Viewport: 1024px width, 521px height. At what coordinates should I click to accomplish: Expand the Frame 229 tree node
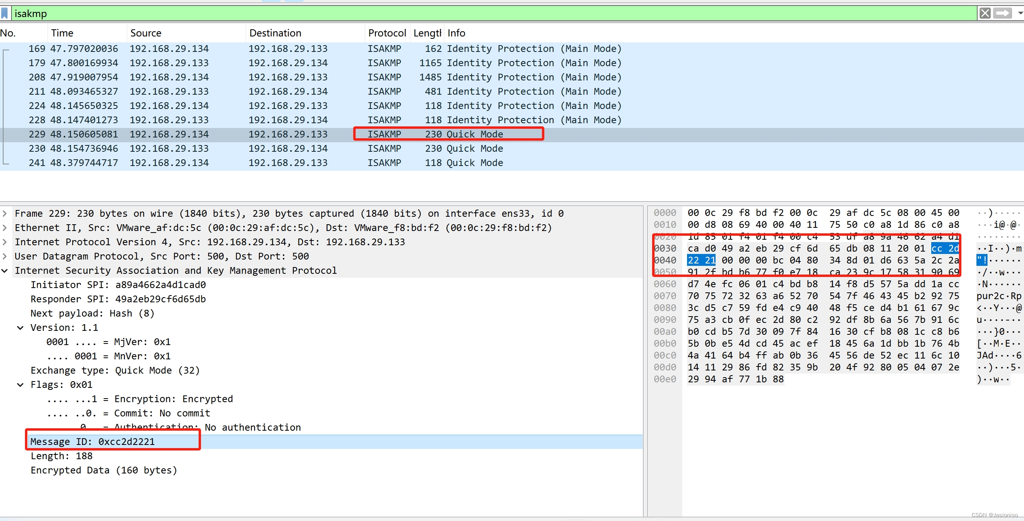pos(5,214)
